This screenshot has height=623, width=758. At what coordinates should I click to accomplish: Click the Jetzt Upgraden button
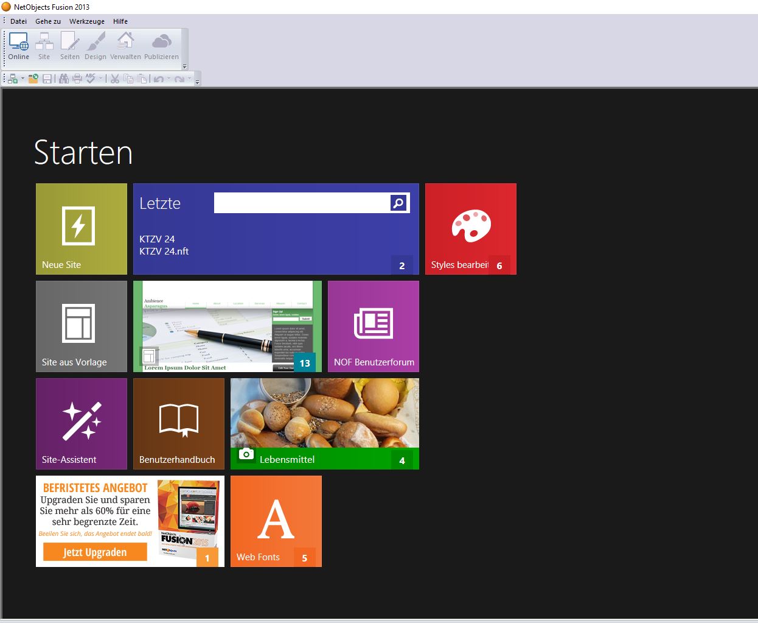(x=95, y=552)
